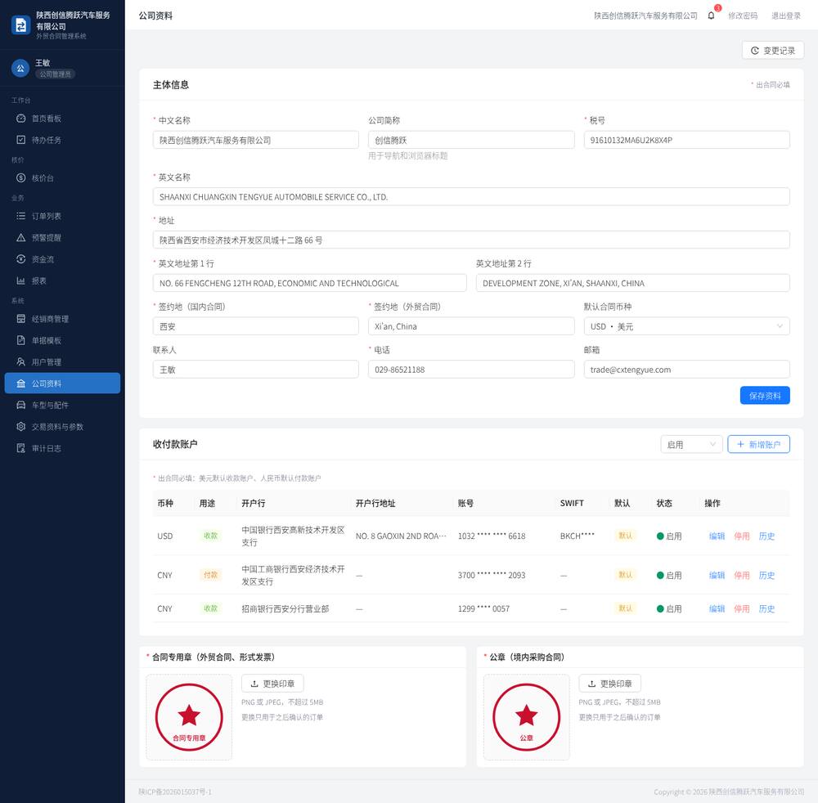Click the 合同专用章 seal thumbnail
The height and width of the screenshot is (803, 818).
189,717
